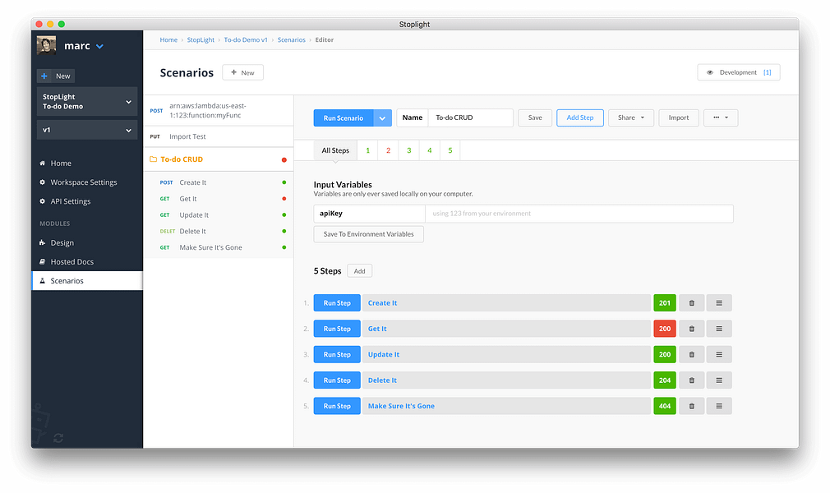The width and height of the screenshot is (830, 493).
Task: Click the Import button
Action: (679, 117)
